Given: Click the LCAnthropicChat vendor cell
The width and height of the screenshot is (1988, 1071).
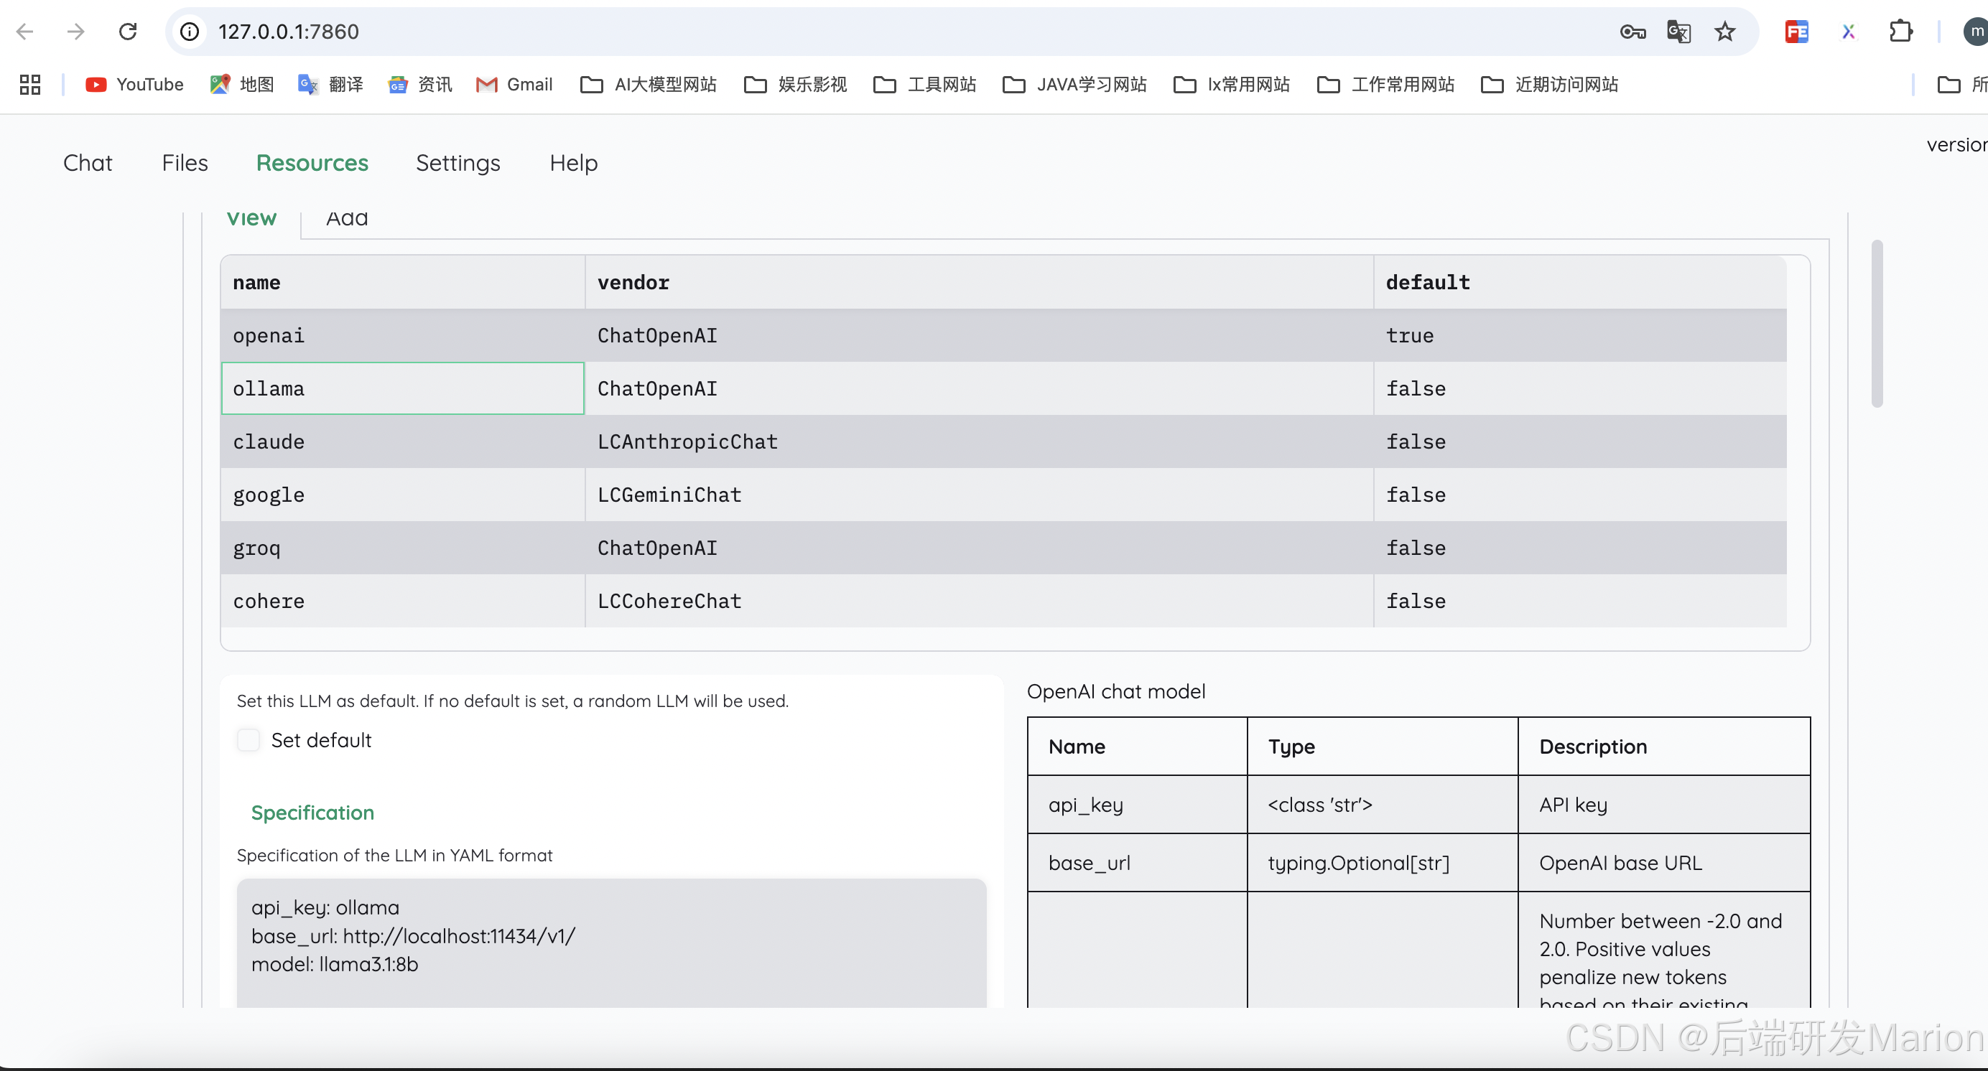Looking at the screenshot, I should [x=980, y=441].
